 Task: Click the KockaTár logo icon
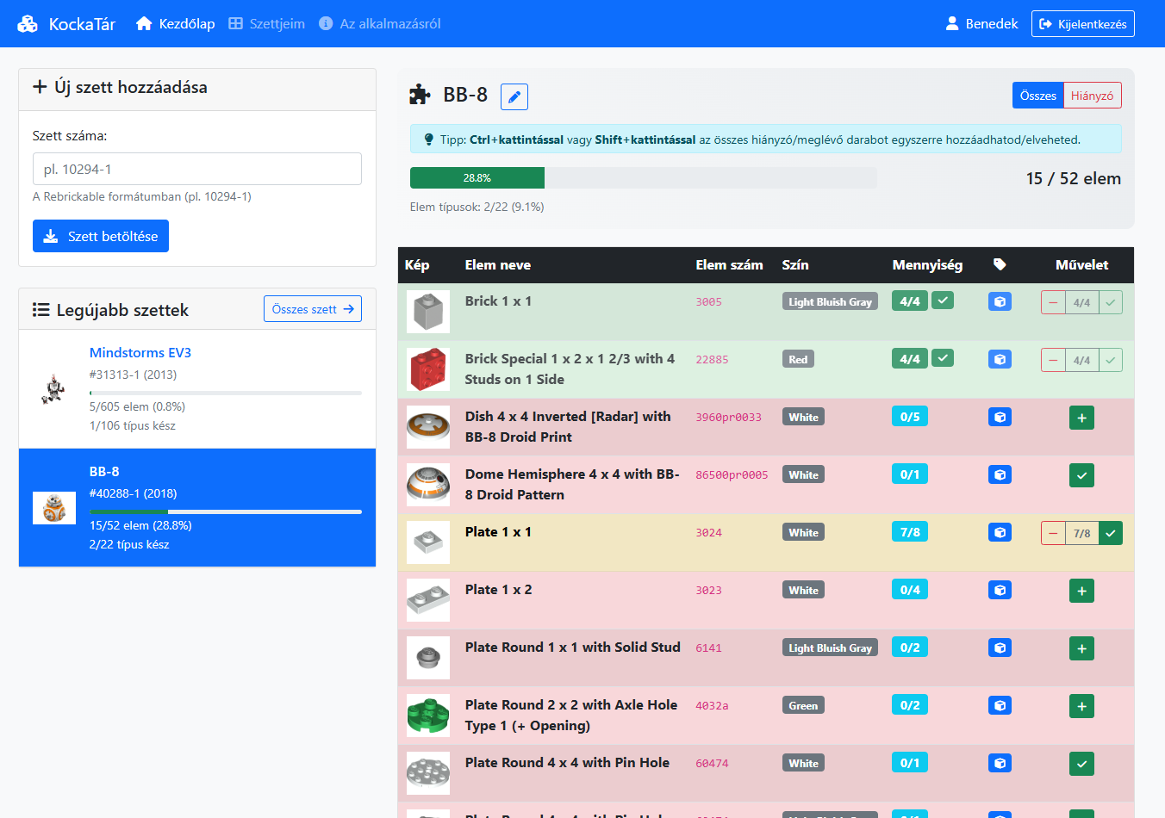pos(28,24)
